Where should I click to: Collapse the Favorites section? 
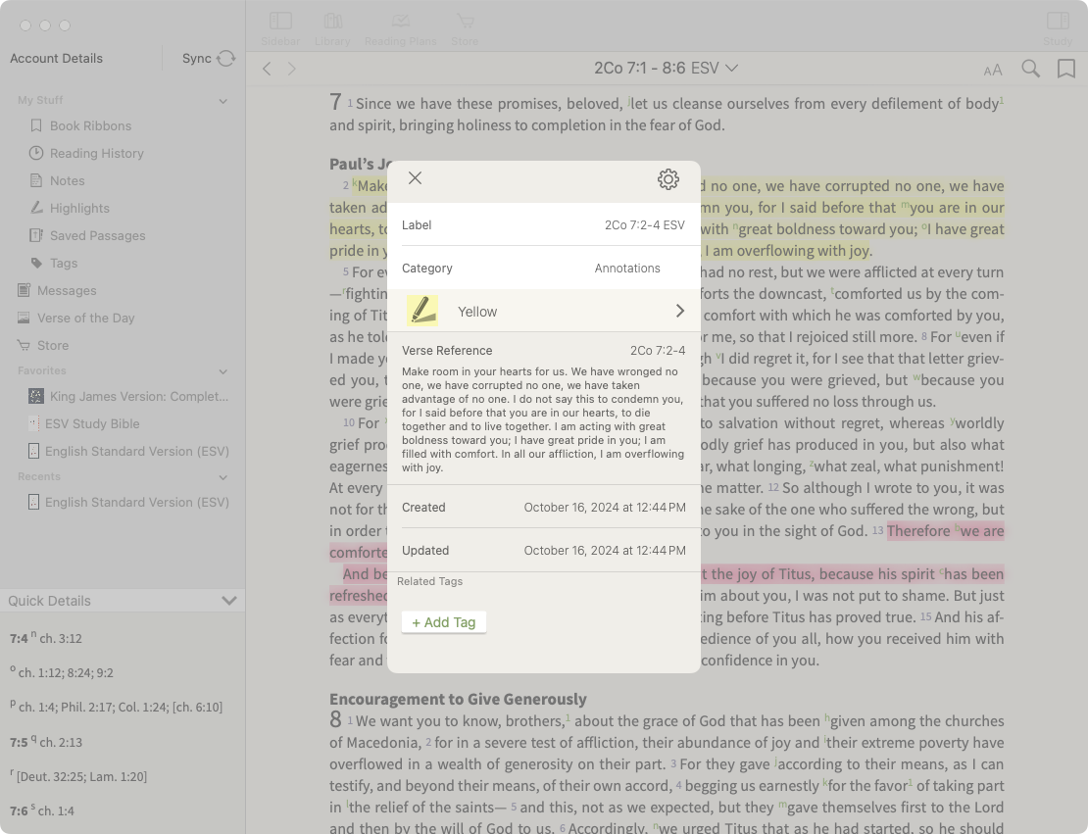(223, 371)
